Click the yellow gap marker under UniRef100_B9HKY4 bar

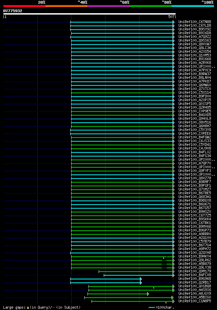[x=163, y=258]
